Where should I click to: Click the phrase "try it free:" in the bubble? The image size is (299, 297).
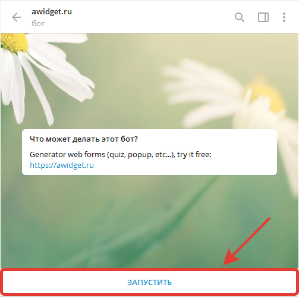194,154
